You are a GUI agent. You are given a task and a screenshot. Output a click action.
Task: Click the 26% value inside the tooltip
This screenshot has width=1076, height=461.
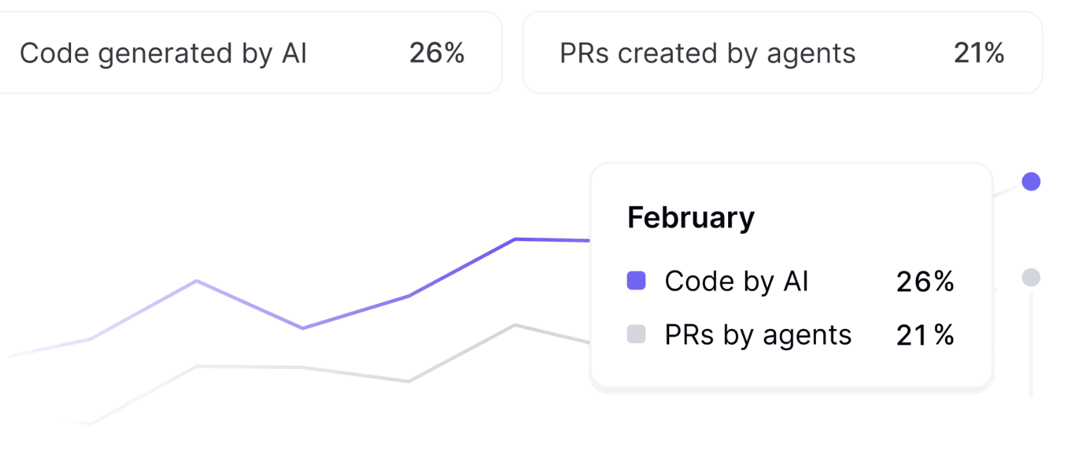(x=925, y=281)
